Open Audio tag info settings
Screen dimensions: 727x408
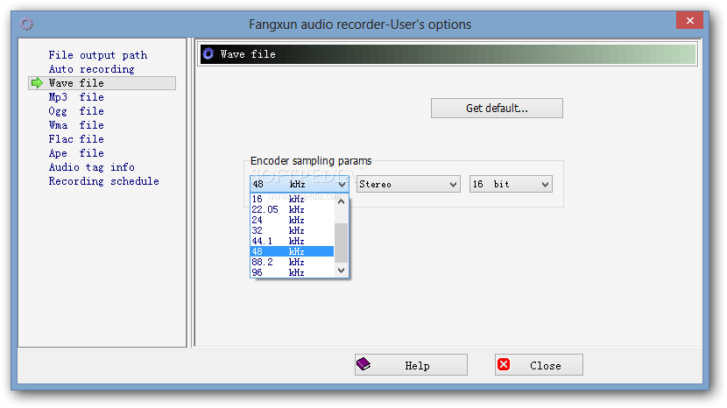coord(91,167)
